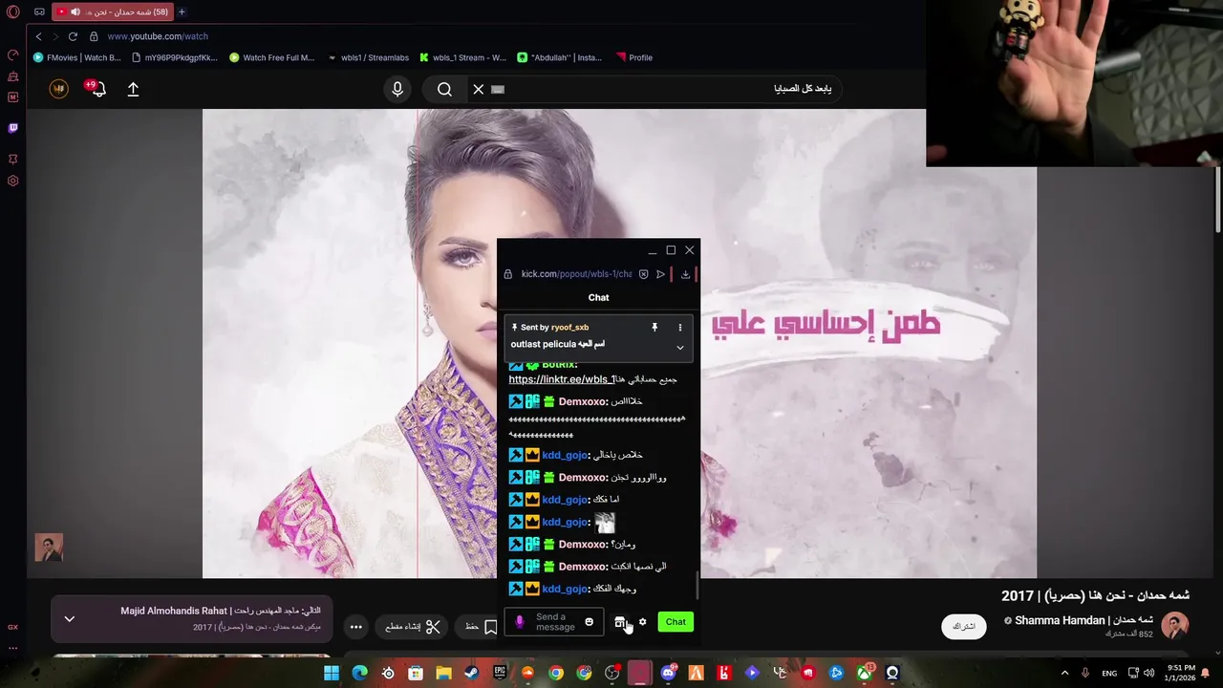Collapse the up-next Majid Almohandis panel chevron
The image size is (1223, 688).
pyautogui.click(x=69, y=619)
